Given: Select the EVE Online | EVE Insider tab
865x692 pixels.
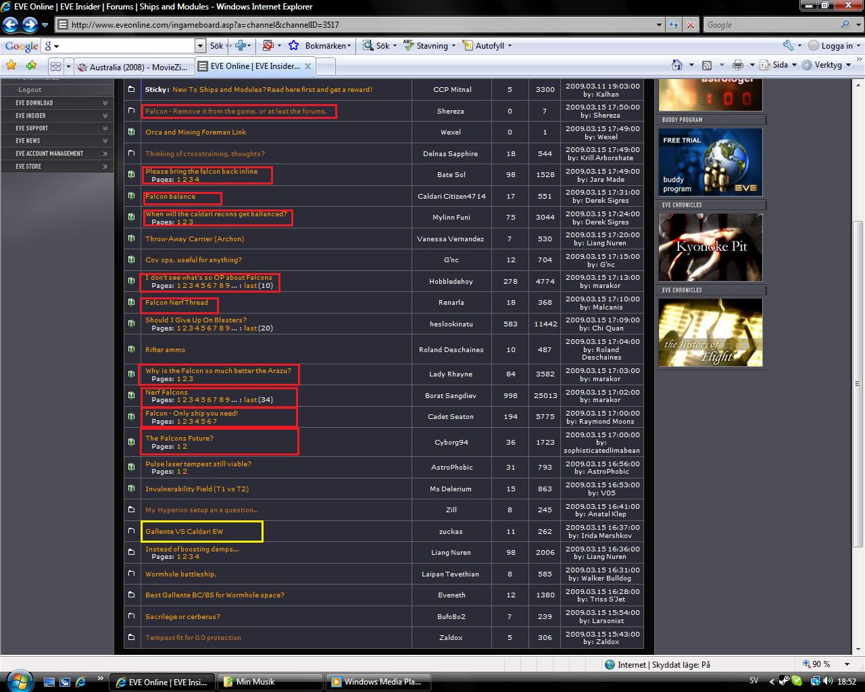Looking at the screenshot, I should [255, 66].
